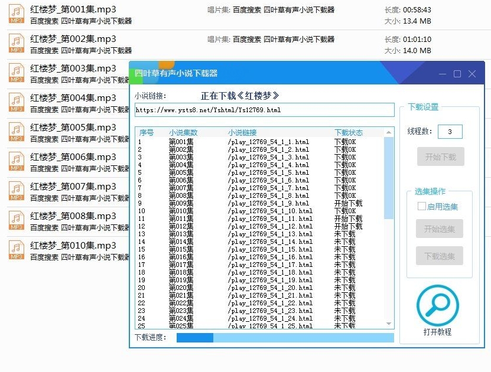The image size is (491, 372).
Task: Select row 第013集 in the download list
Action: point(259,234)
